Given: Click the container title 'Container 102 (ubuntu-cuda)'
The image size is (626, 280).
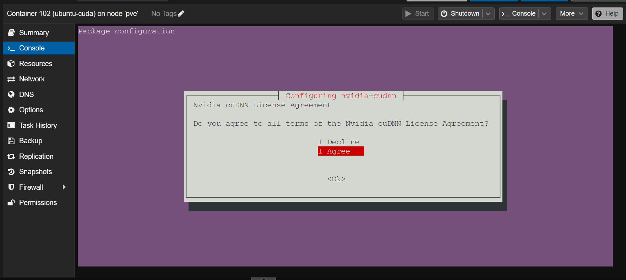Looking at the screenshot, I should click(x=51, y=14).
